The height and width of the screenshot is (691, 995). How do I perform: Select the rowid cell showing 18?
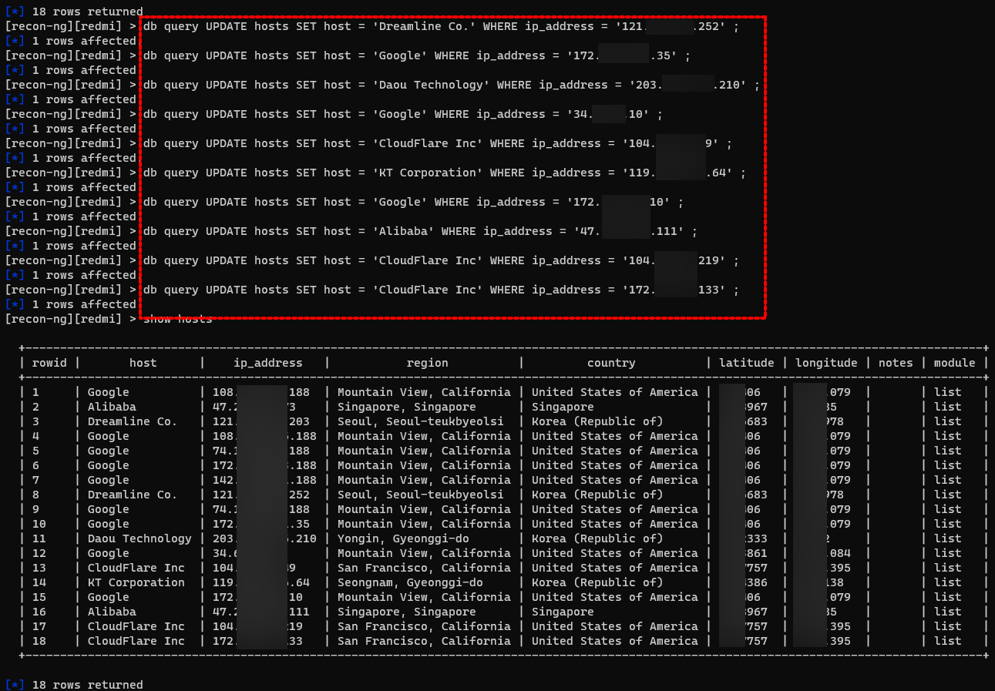pos(39,641)
